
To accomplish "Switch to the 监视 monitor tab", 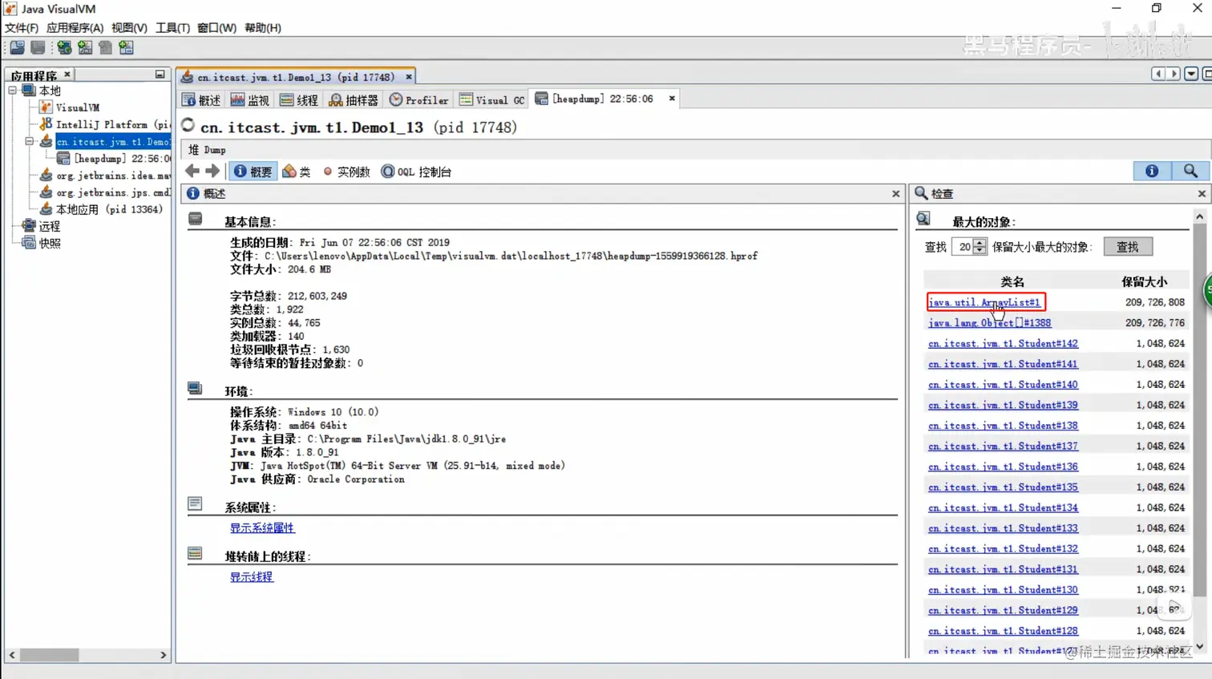I will pyautogui.click(x=250, y=99).
